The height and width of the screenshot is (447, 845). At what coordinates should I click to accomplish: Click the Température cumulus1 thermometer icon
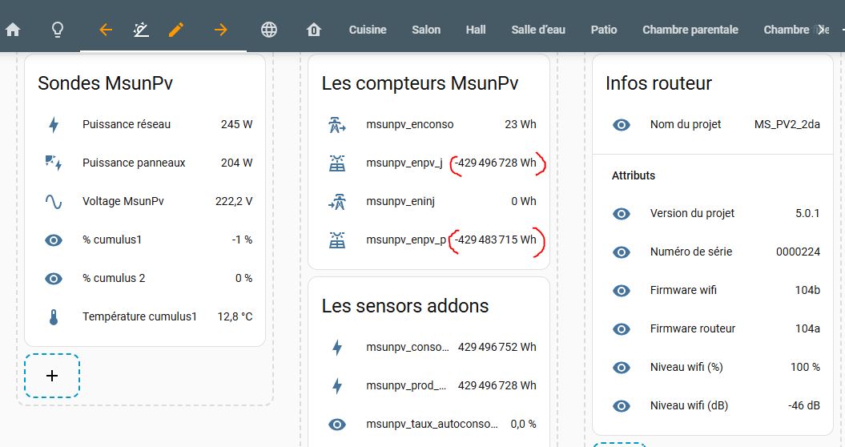coord(54,316)
